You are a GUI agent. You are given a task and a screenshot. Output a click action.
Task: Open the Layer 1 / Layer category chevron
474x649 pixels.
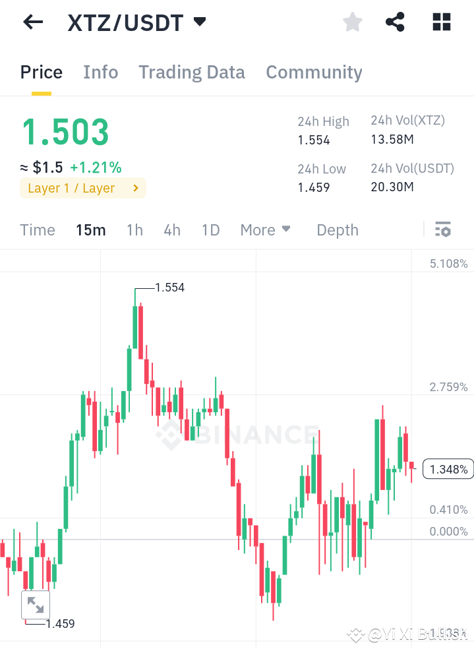(x=136, y=188)
